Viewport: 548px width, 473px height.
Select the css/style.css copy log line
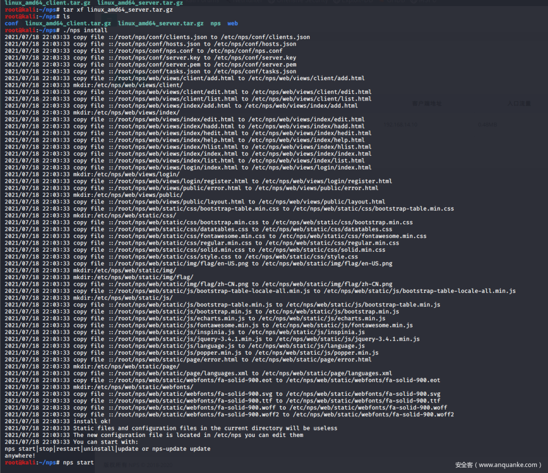point(181,257)
